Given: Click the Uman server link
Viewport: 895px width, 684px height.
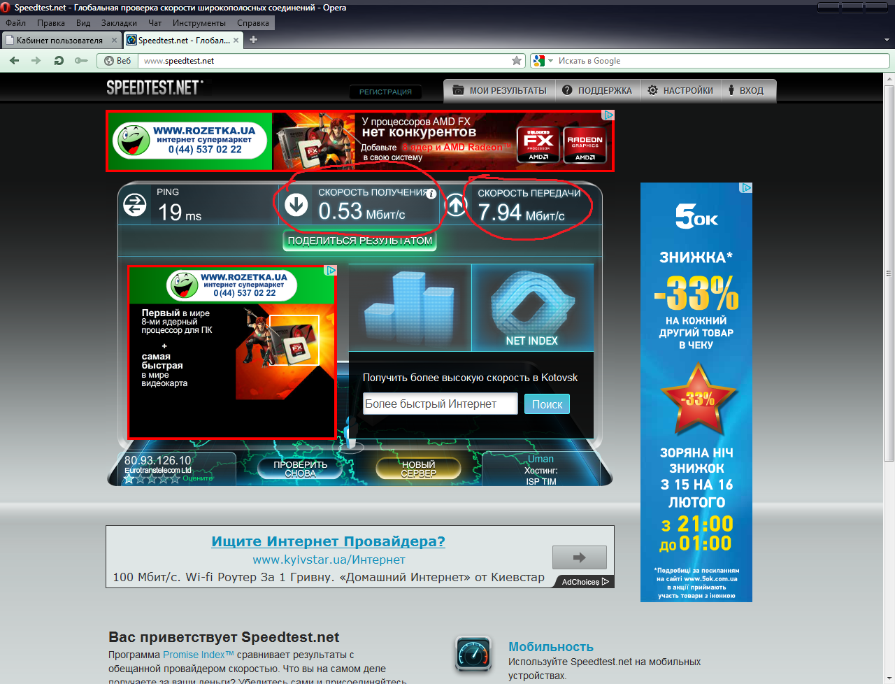Looking at the screenshot, I should [x=540, y=459].
